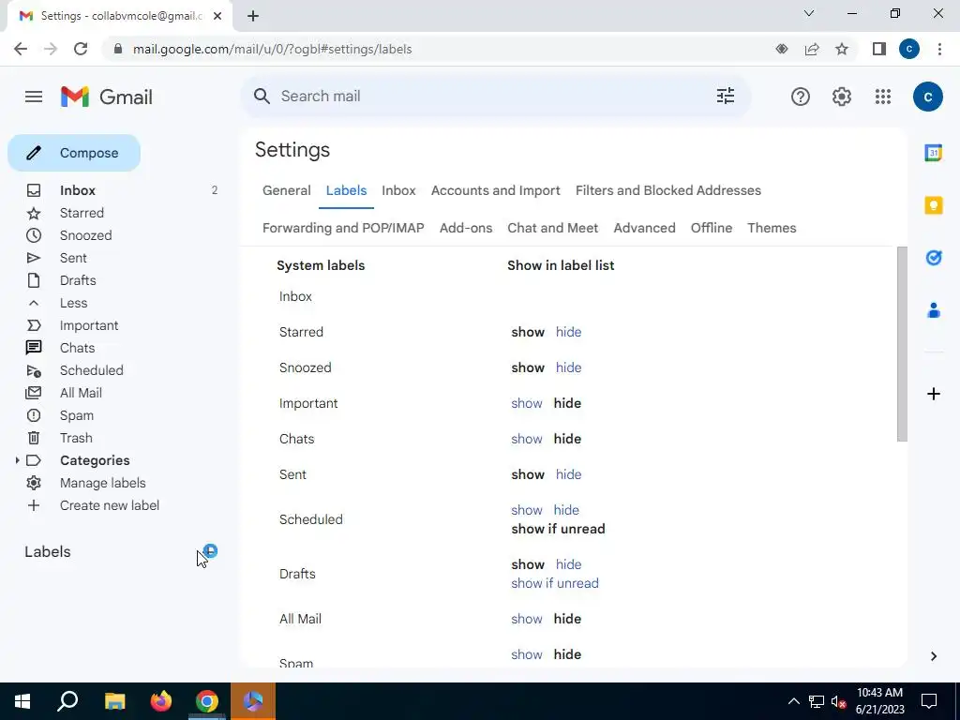Switch to the Inbox settings tab

click(x=398, y=191)
